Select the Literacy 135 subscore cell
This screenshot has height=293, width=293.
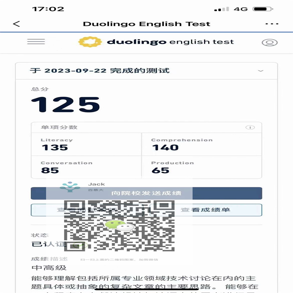[86, 144]
